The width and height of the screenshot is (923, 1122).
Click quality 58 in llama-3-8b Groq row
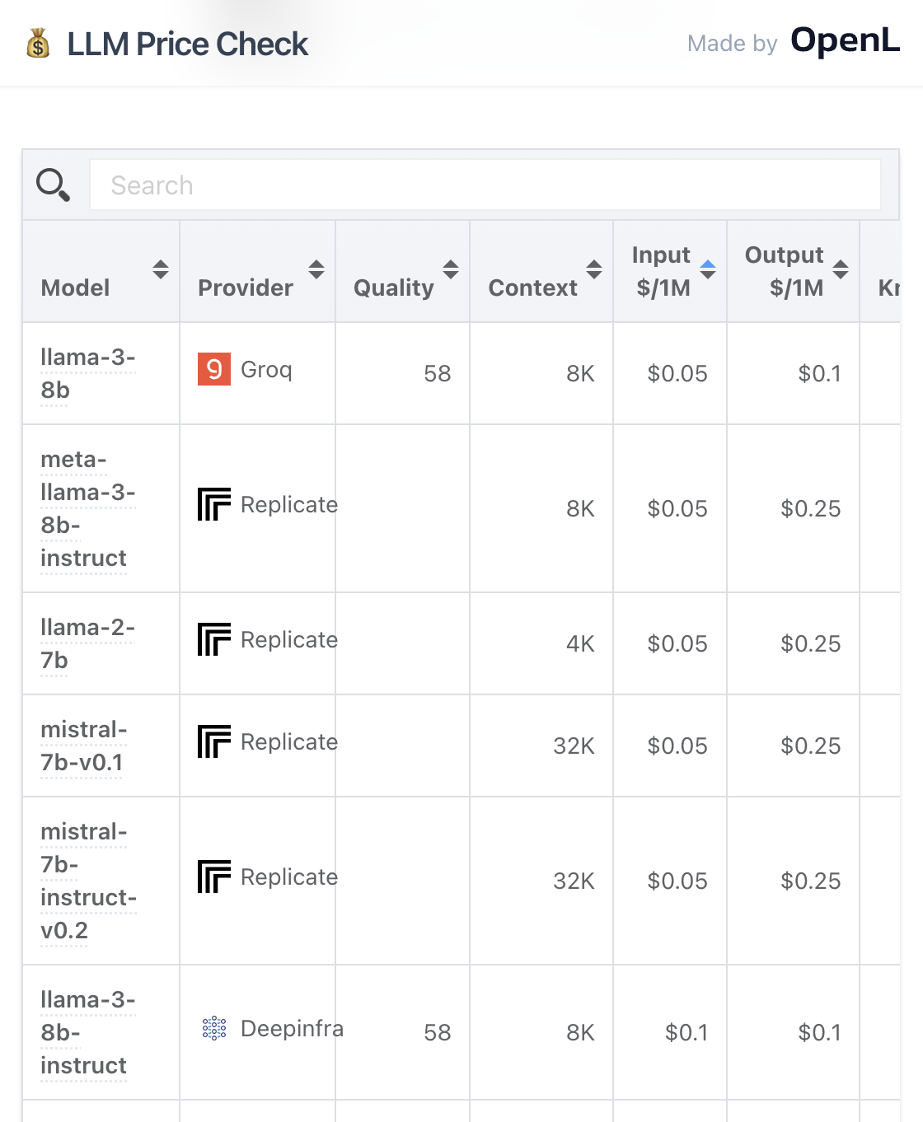coord(438,373)
